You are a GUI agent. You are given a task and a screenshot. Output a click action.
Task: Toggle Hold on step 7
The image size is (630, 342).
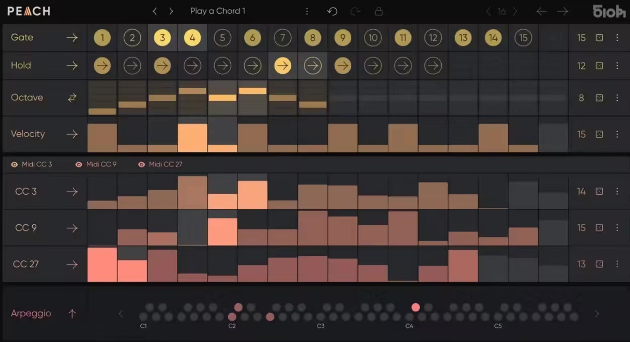coord(283,66)
